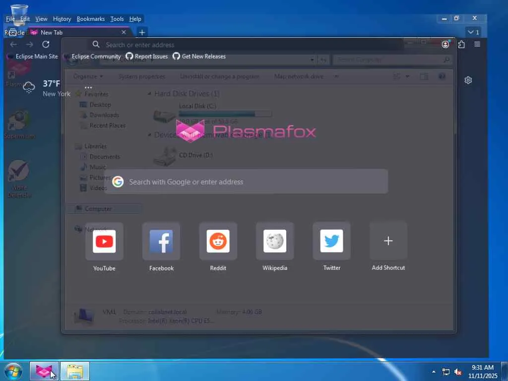Click the Explorer help question-mark icon
This screenshot has height=381, width=508.
click(442, 76)
